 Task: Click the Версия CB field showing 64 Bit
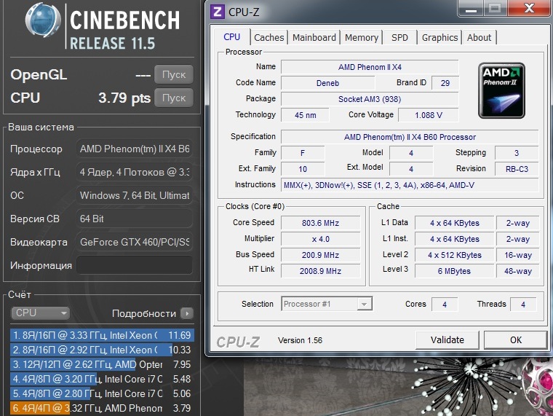pyautogui.click(x=135, y=219)
